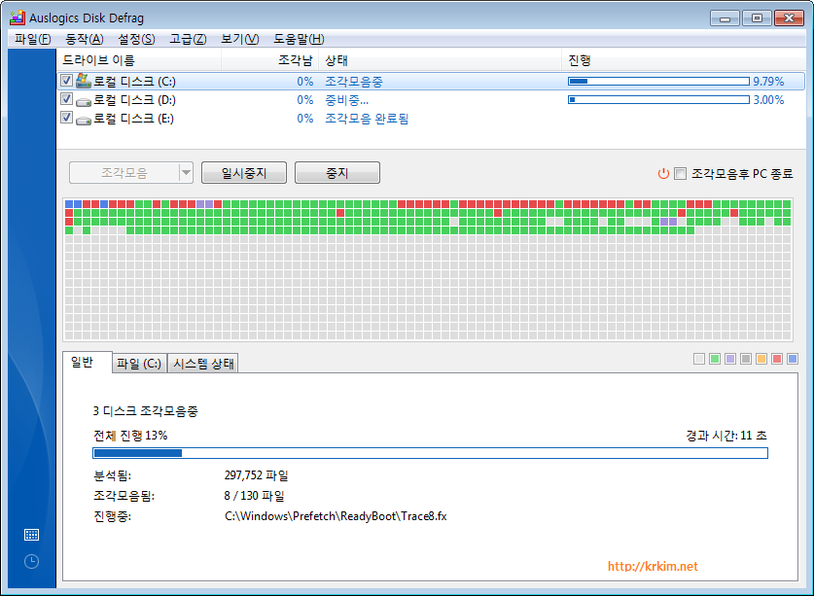Click the 0% fragmented value for disk (E:)
The image size is (814, 596).
305,119
